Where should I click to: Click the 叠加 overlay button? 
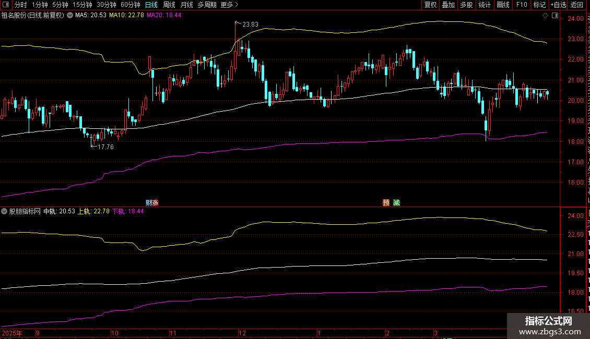point(449,5)
